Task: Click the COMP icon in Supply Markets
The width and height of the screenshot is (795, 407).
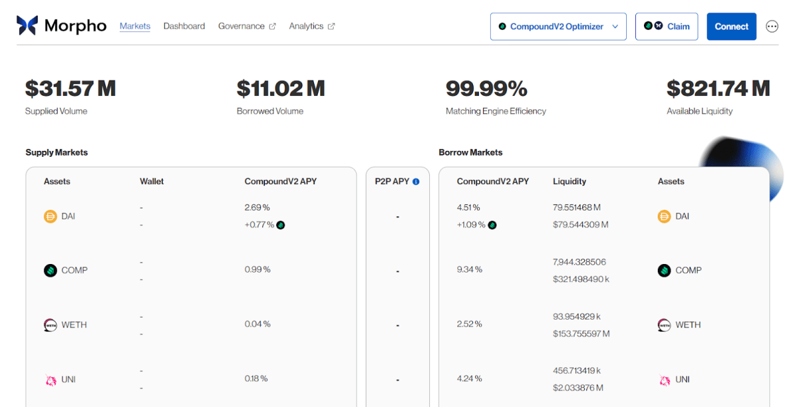Action: pyautogui.click(x=50, y=270)
